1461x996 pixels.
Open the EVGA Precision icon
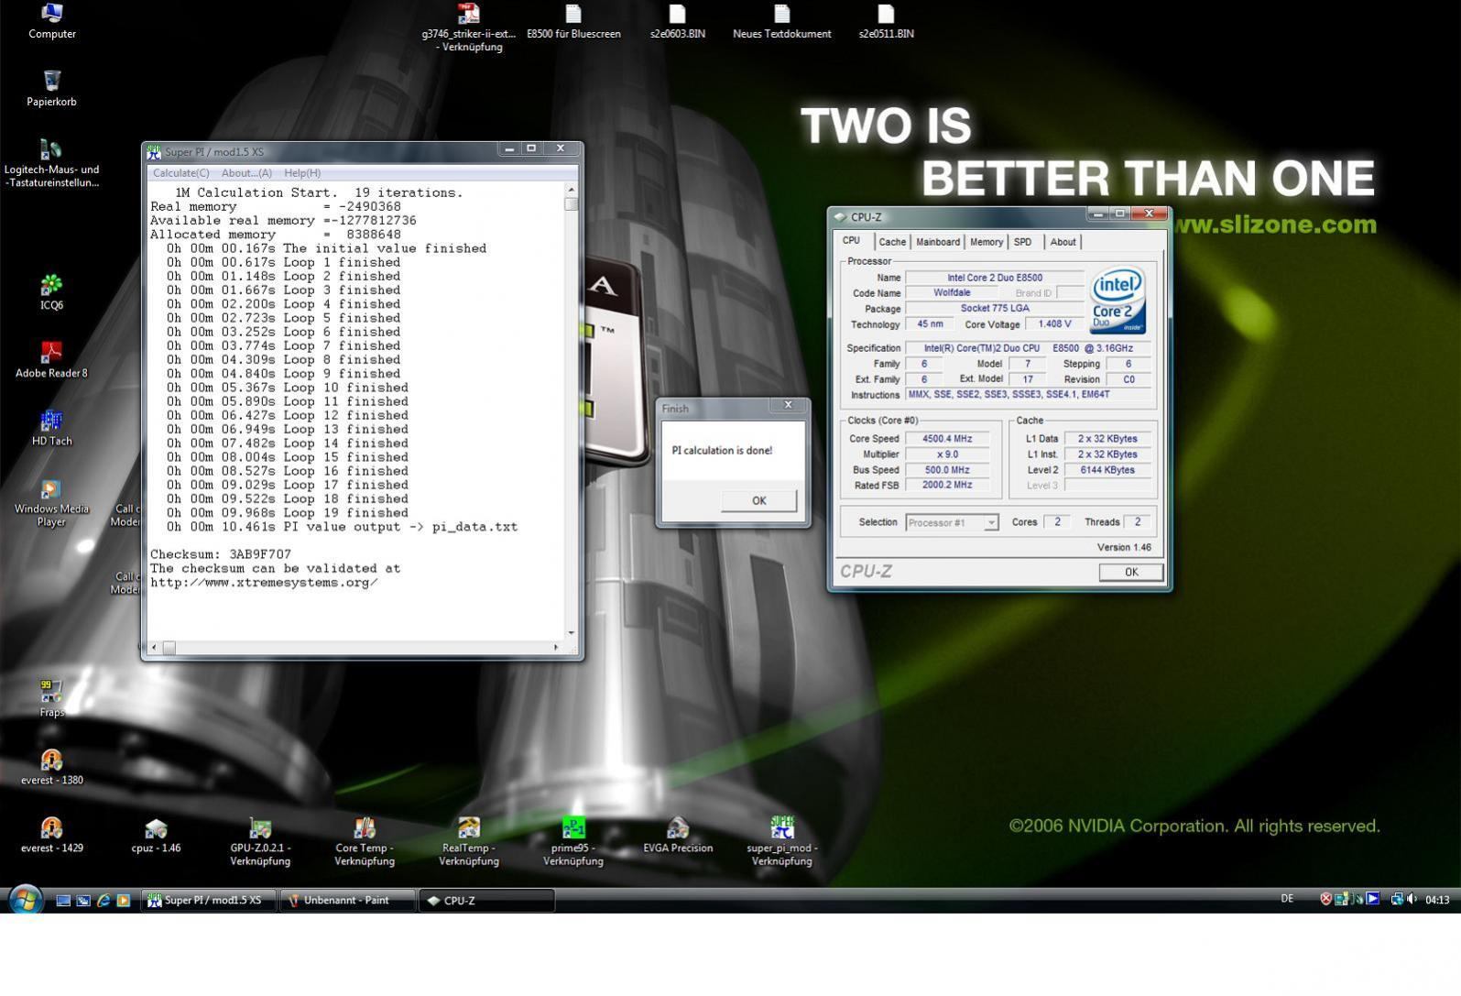pos(678,835)
